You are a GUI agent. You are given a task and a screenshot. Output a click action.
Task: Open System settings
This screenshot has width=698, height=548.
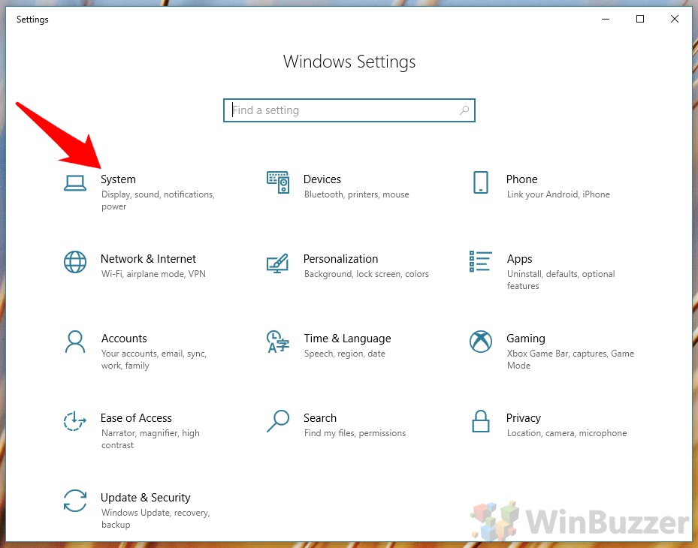[x=118, y=179]
